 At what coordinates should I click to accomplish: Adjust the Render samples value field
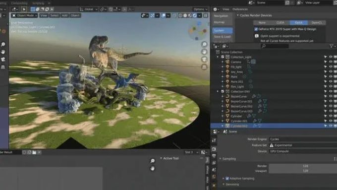[303, 166]
